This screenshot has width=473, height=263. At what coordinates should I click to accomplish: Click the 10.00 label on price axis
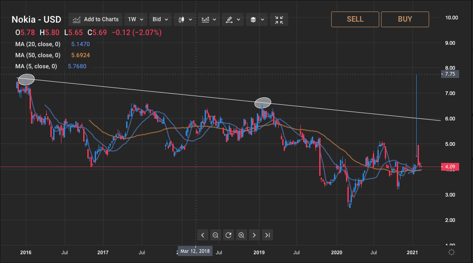(x=452, y=18)
